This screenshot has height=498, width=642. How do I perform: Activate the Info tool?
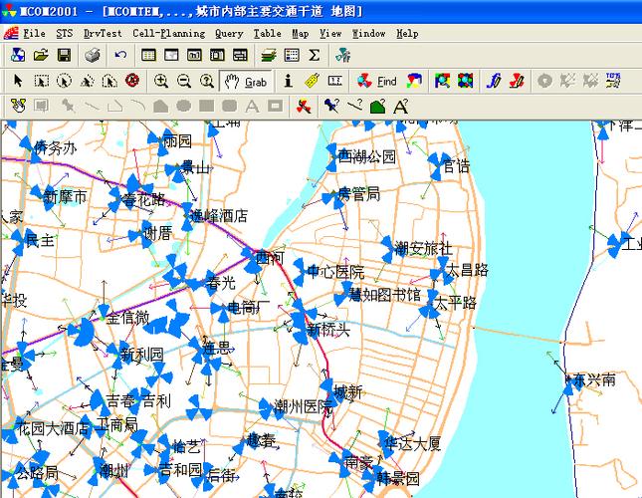tap(289, 81)
